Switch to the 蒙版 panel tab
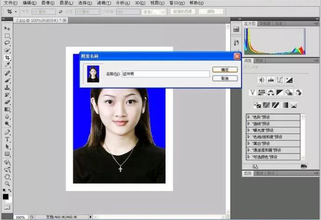The height and width of the screenshot is (220, 321). click(x=260, y=61)
